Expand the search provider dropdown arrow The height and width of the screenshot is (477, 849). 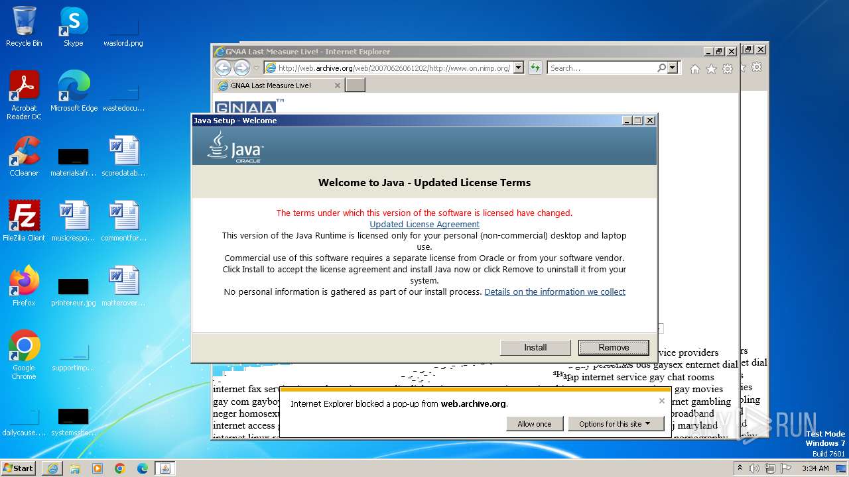(x=673, y=68)
